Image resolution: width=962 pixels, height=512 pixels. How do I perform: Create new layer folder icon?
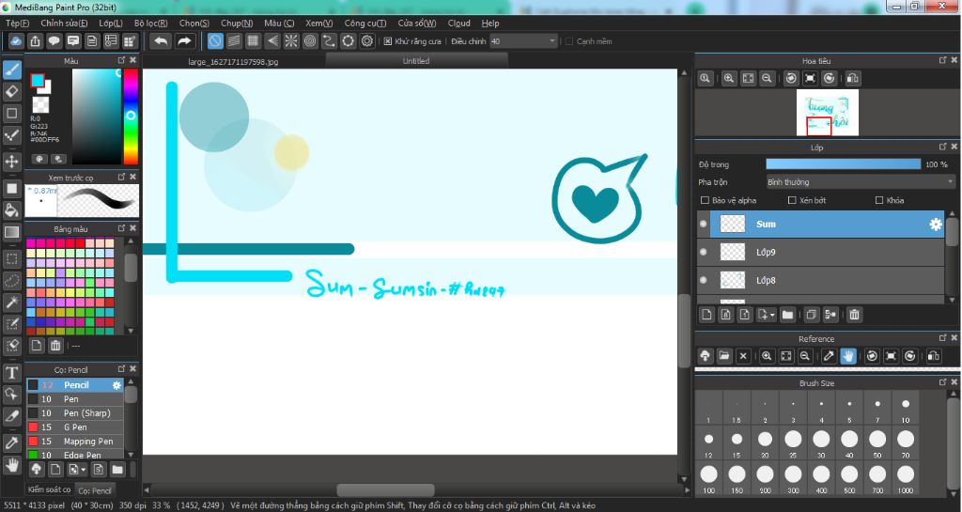[788, 315]
